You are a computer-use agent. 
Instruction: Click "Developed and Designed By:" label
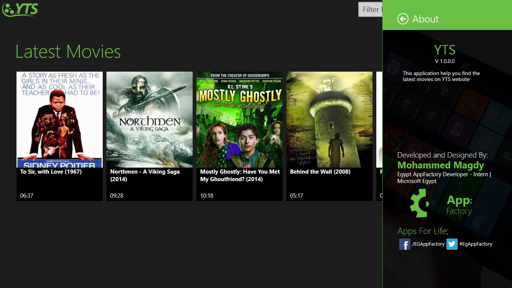tap(442, 155)
